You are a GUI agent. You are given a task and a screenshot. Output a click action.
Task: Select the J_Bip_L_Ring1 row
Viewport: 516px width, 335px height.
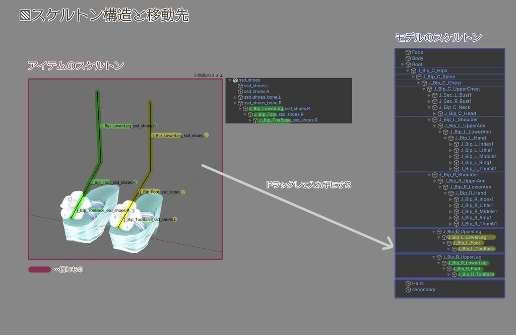click(476, 163)
